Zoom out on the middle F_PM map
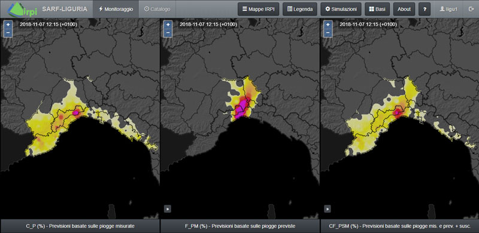479x233 pixels. pyautogui.click(x=168, y=32)
